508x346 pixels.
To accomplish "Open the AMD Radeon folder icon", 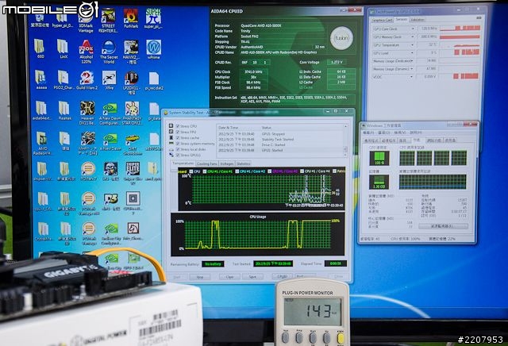I will tap(42, 143).
